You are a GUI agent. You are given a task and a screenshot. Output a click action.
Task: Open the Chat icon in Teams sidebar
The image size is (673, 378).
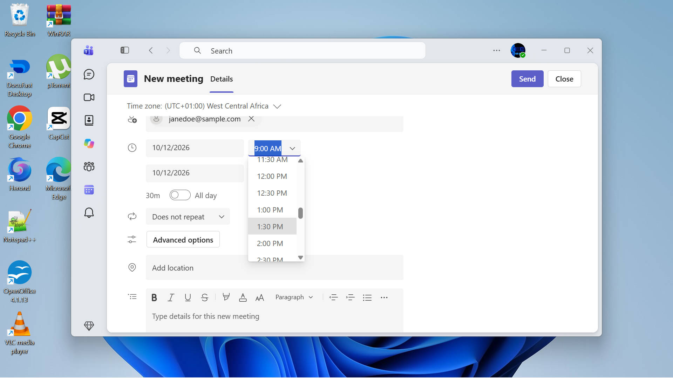pyautogui.click(x=89, y=74)
